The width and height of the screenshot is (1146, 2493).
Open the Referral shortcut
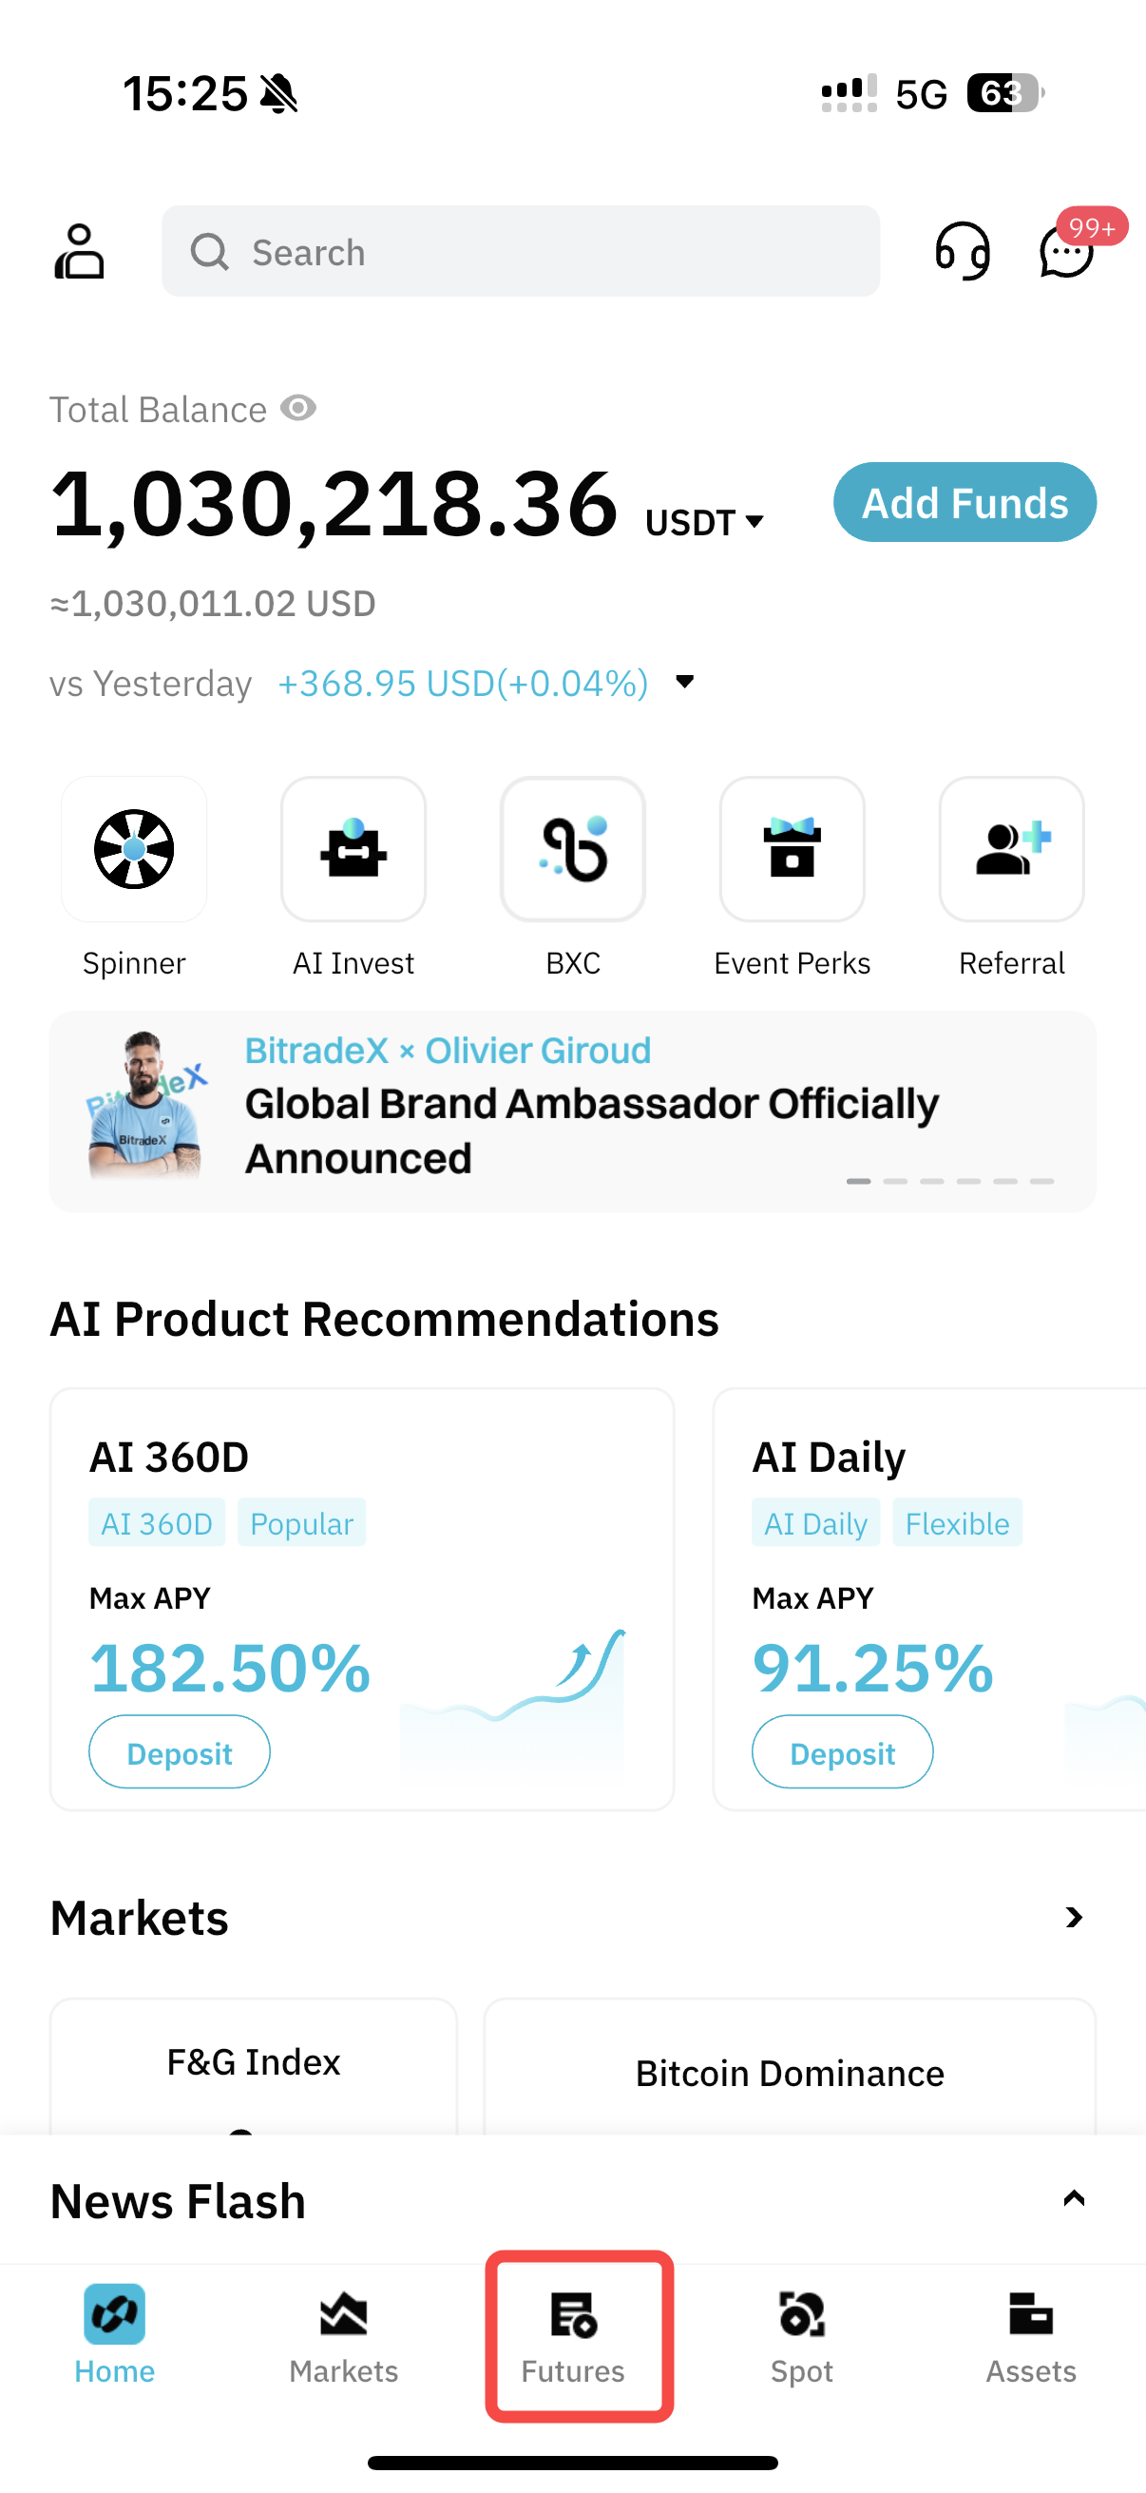coord(1012,849)
